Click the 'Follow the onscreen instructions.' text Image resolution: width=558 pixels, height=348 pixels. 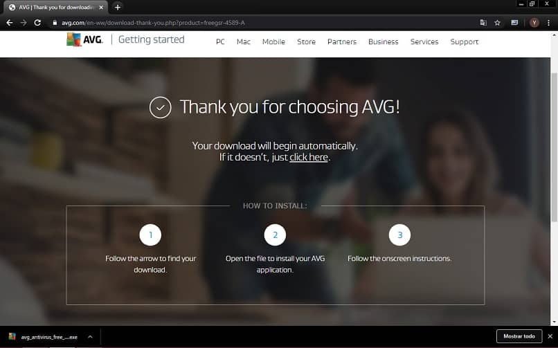[x=399, y=259]
